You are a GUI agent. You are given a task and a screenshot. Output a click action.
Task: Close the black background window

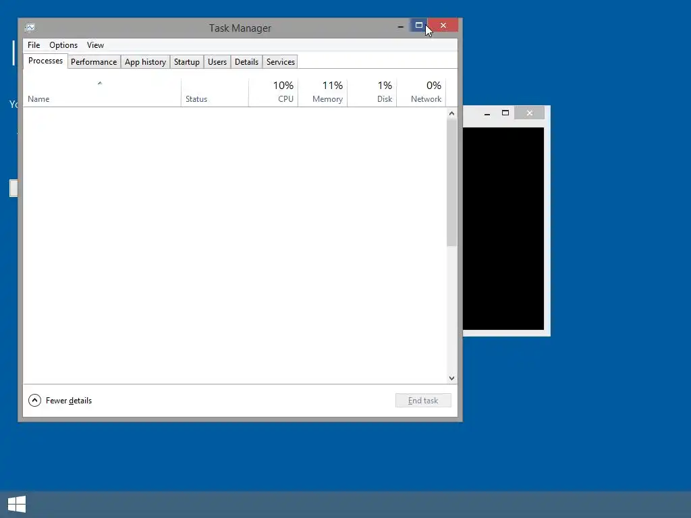530,113
